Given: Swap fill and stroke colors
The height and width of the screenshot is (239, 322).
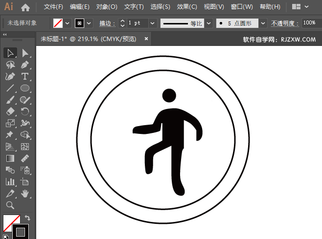Looking at the screenshot, I should coord(27,217).
